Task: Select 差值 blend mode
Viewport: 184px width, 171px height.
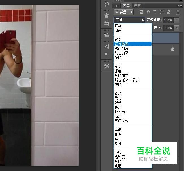Action: click(x=133, y=130)
